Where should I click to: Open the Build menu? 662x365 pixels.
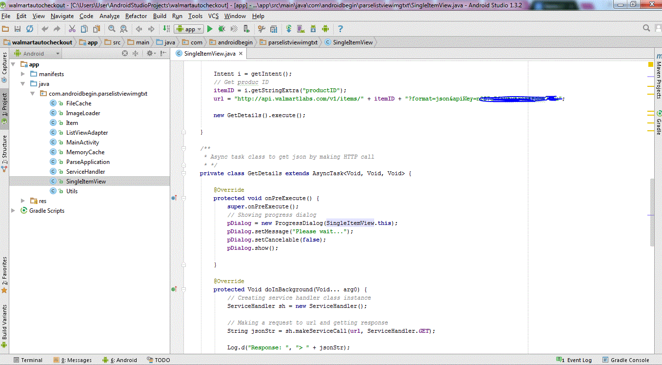[160, 16]
